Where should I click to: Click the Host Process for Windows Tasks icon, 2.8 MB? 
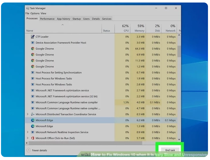(33, 84)
